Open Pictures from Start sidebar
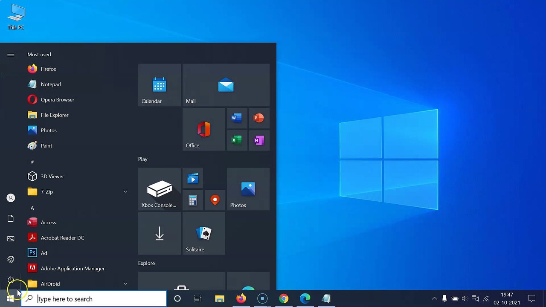Screen dimensions: 546x307 [11, 239]
